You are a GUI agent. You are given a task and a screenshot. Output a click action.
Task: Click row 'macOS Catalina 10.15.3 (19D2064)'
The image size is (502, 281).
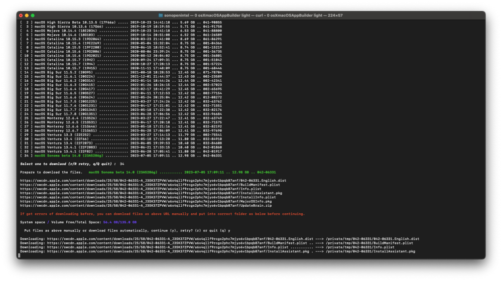(x=121, y=39)
